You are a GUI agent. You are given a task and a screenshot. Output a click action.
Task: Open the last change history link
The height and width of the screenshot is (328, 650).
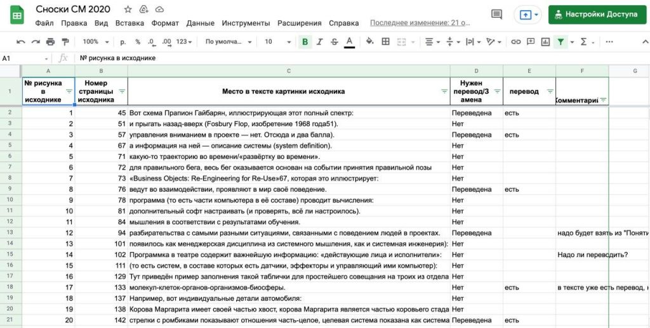[420, 23]
